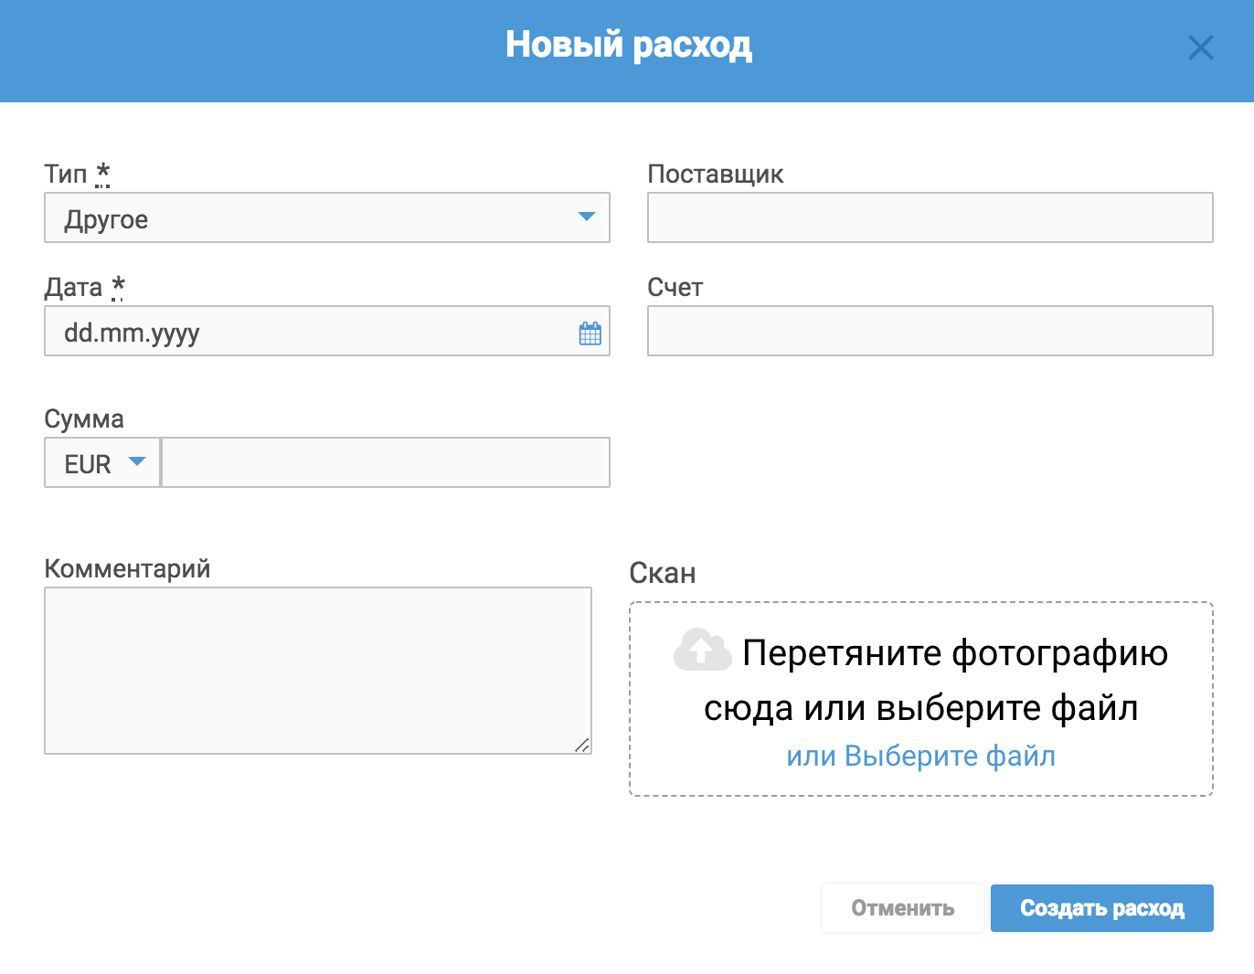1254x974 pixels.
Task: Open the calendar picker in the Дата field
Action: point(590,333)
